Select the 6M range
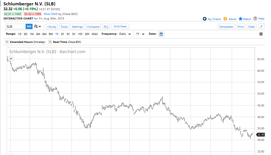This screenshot has height=155, width=271. [44, 34]
